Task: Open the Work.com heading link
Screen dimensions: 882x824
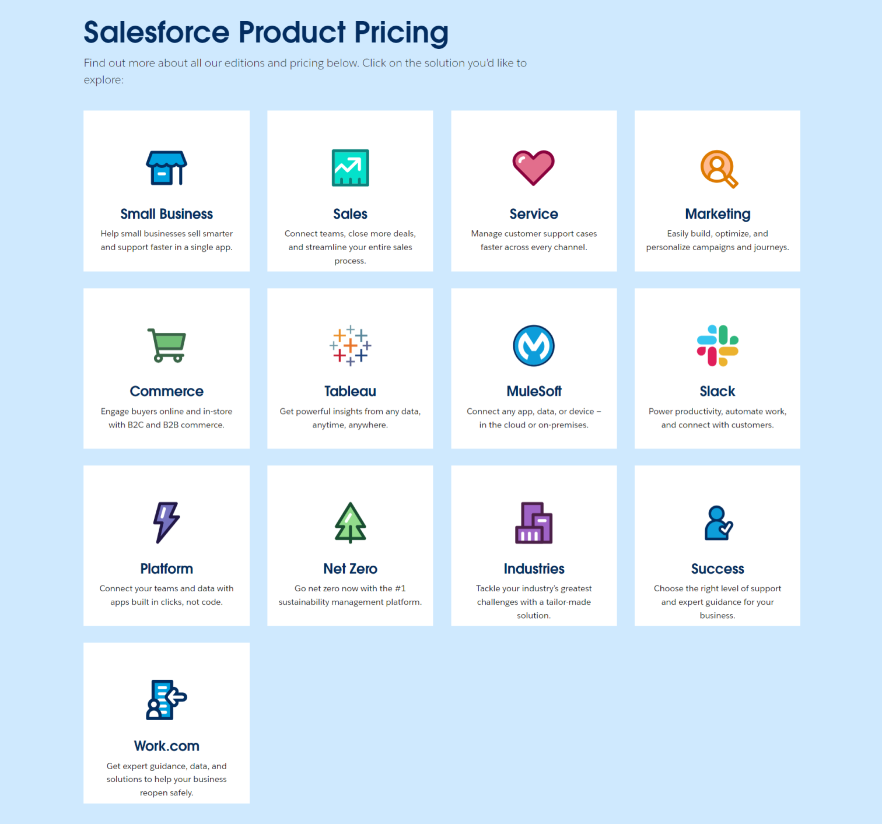Action: click(x=166, y=746)
